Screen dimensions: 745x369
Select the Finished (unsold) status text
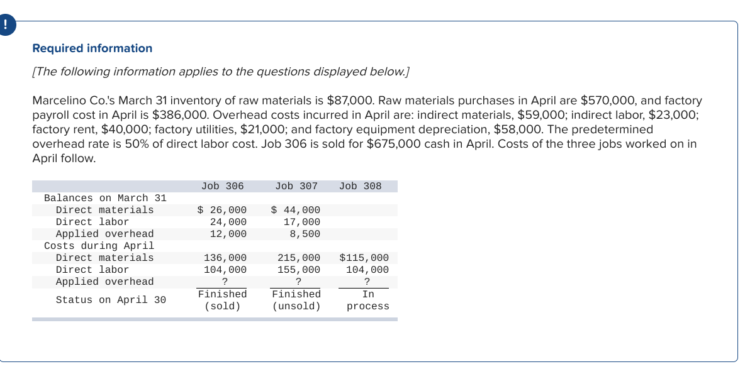pyautogui.click(x=296, y=299)
